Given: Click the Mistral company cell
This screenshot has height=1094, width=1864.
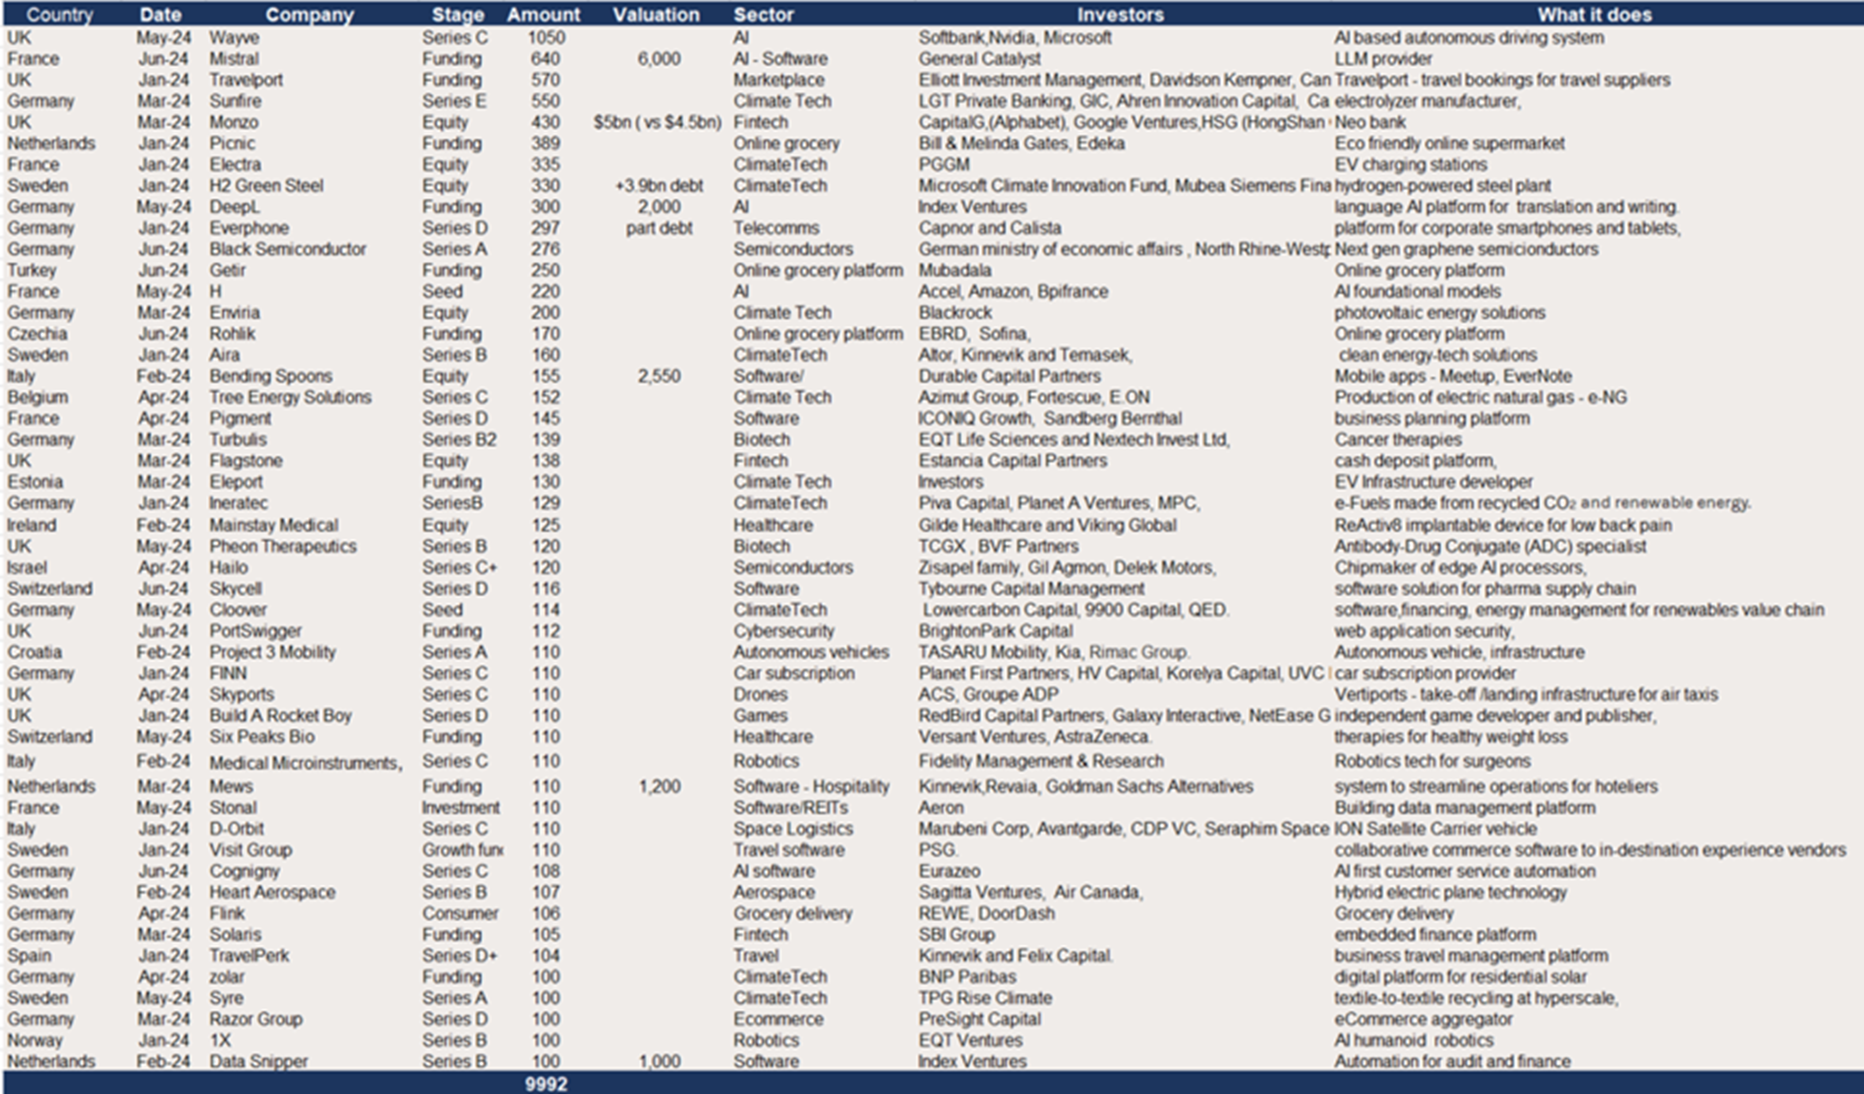Looking at the screenshot, I should point(234,58).
